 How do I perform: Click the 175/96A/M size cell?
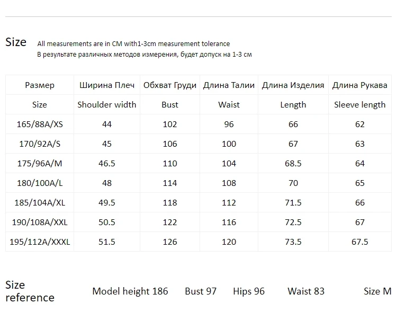(40, 164)
